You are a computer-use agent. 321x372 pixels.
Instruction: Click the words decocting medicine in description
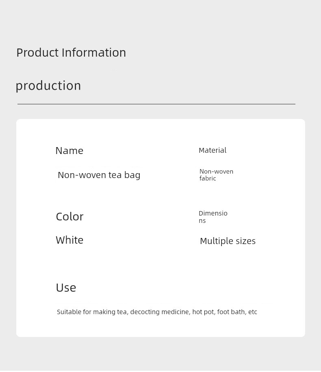pos(160,312)
